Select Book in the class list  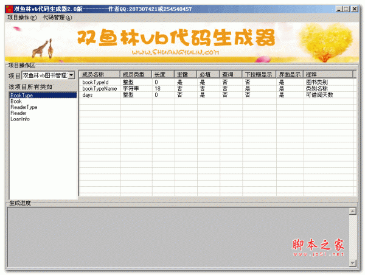pyautogui.click(x=43, y=101)
